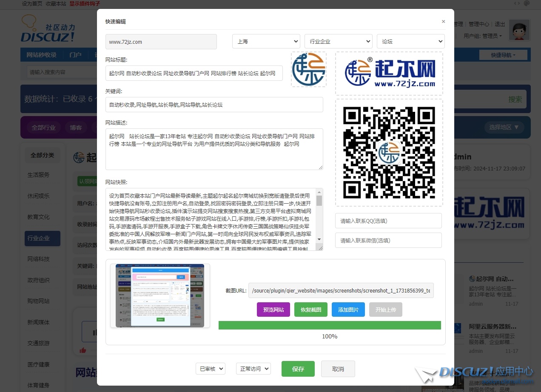Expand the 已审核 review status dropdown
Viewport: 541px width, 392px height.
(x=210, y=369)
